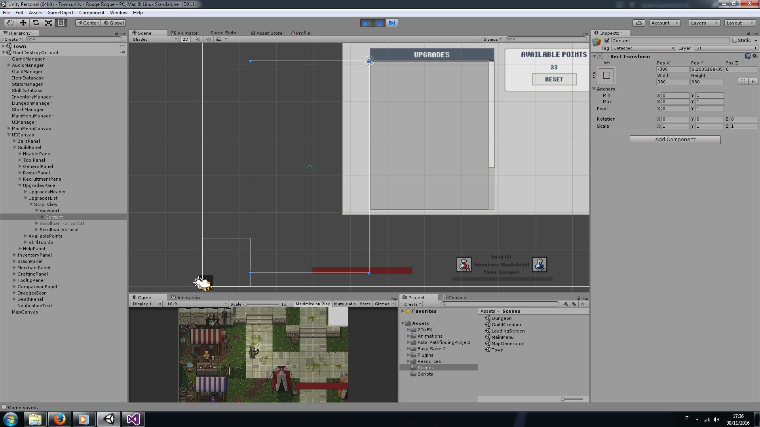Select the Scale tool in the toolbar
The image size is (760, 427).
[x=49, y=23]
